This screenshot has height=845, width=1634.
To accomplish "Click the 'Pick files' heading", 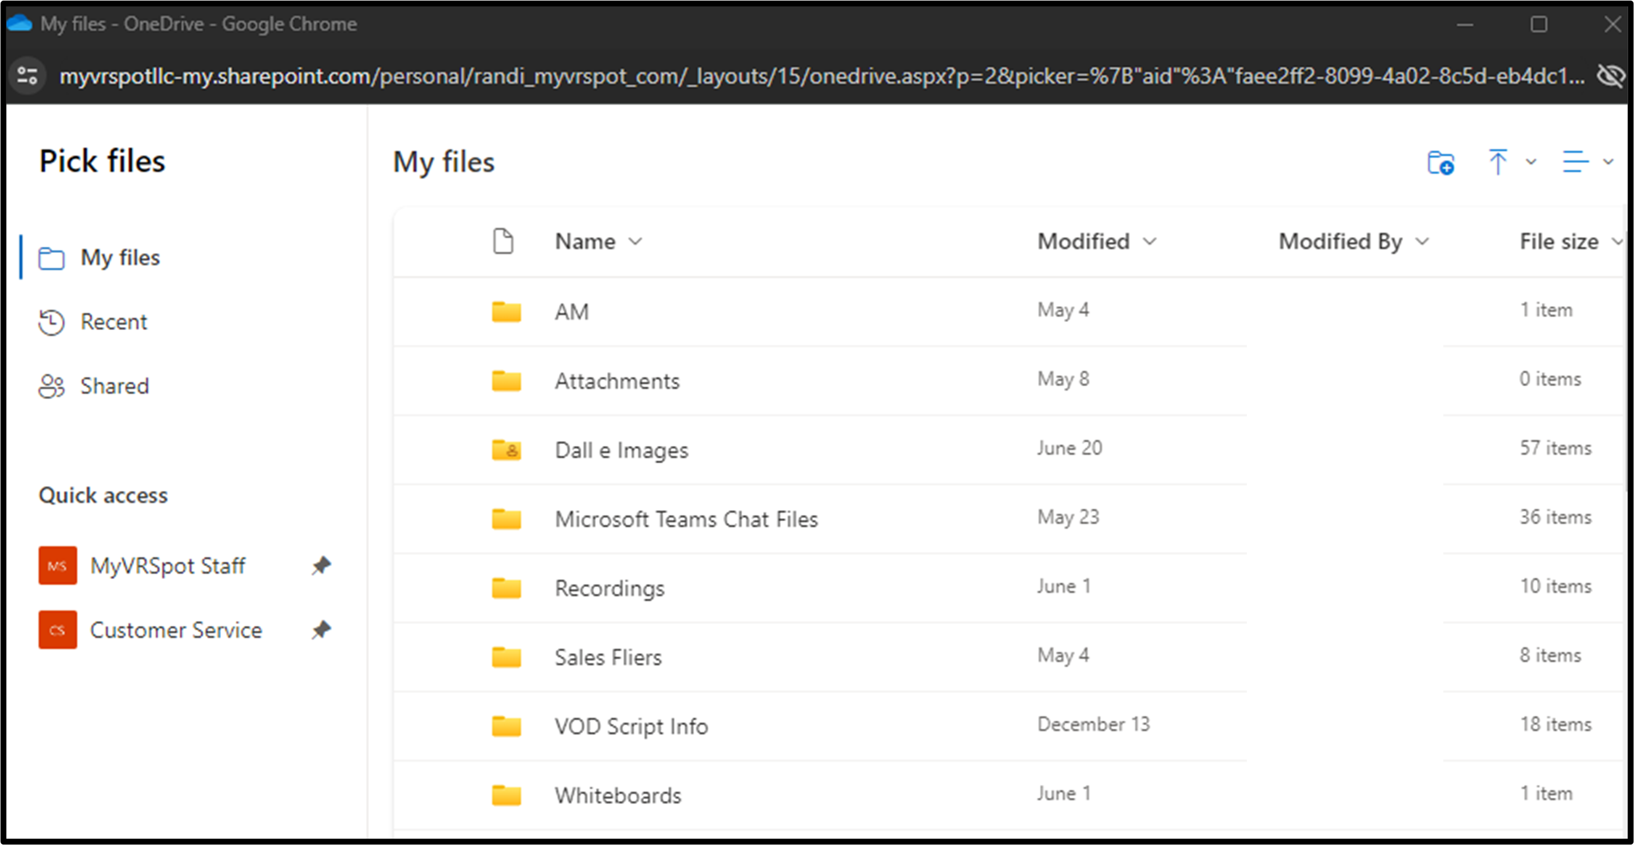I will pos(102,161).
